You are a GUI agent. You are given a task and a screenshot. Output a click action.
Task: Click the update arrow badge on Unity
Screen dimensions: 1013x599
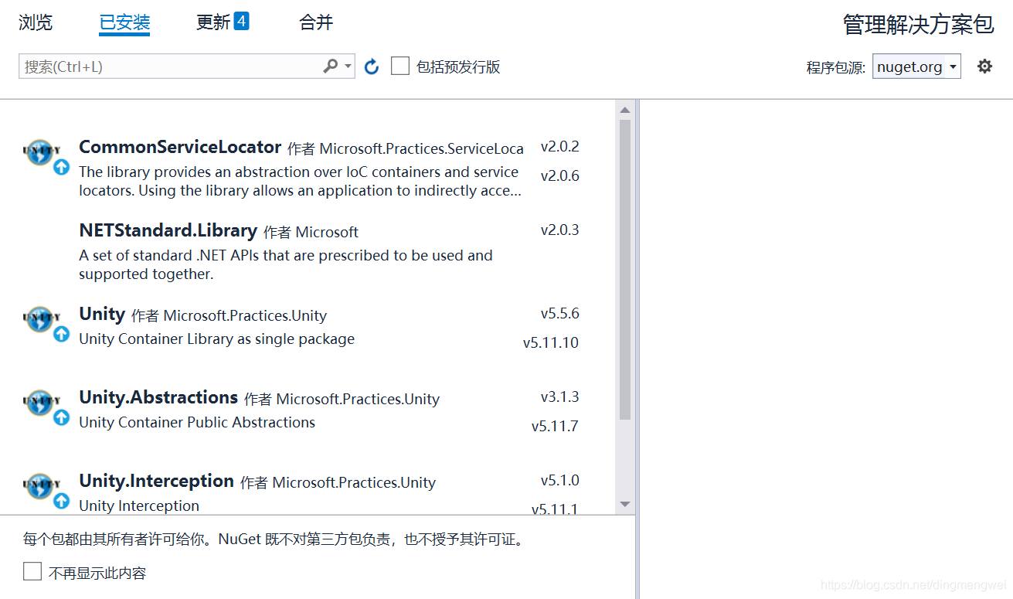point(61,334)
